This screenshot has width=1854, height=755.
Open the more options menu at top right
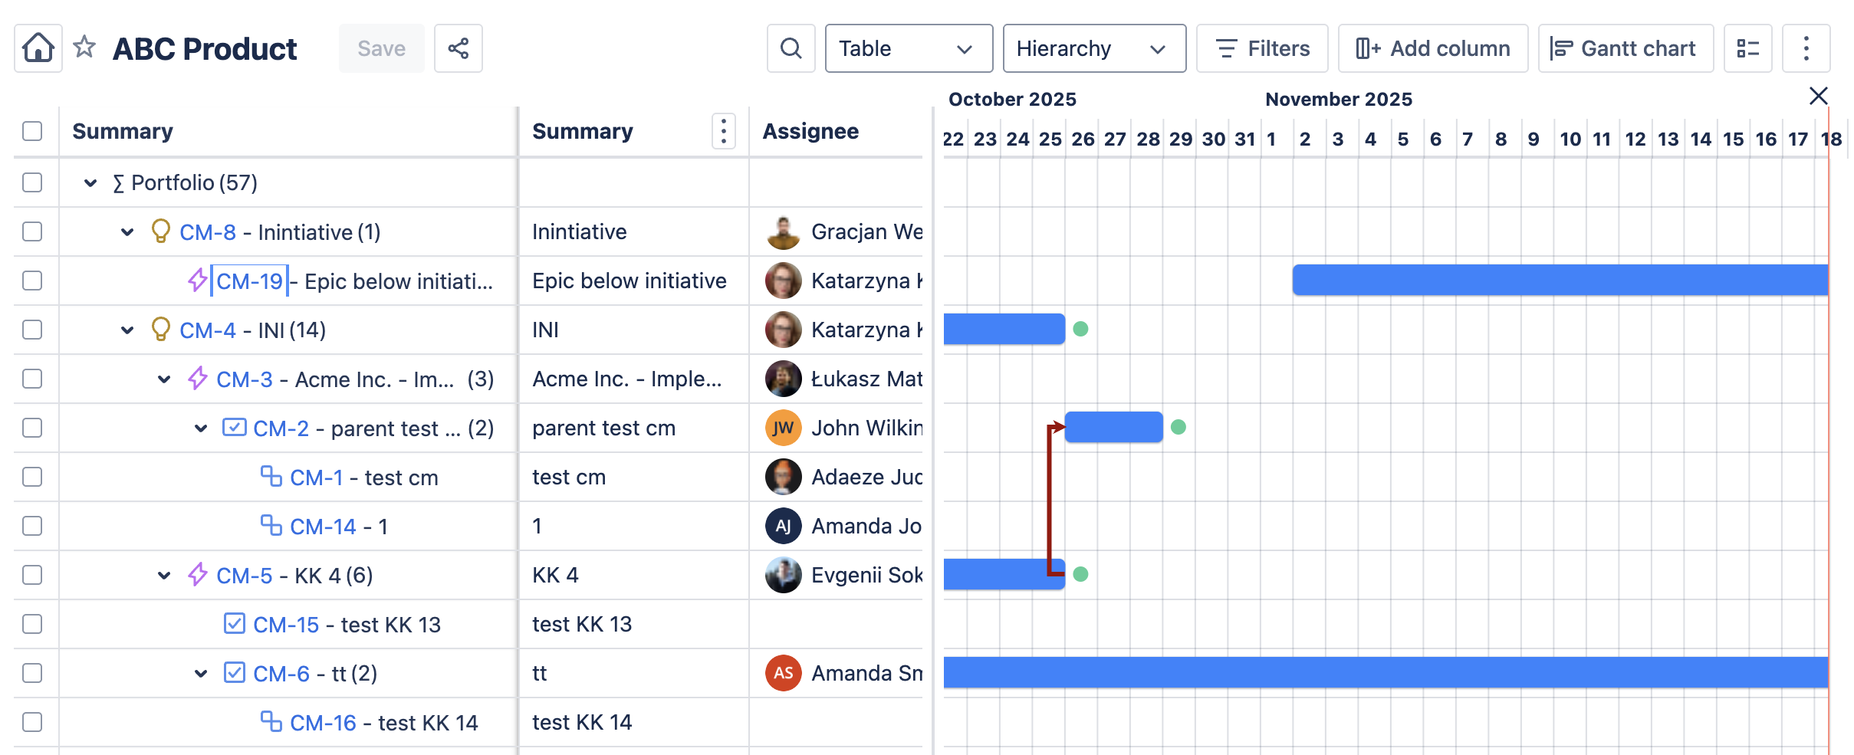(x=1806, y=48)
